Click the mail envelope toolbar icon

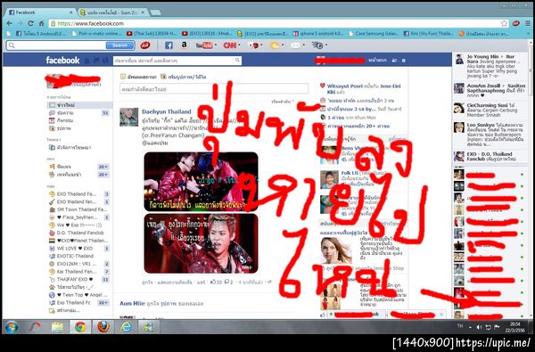(295, 45)
